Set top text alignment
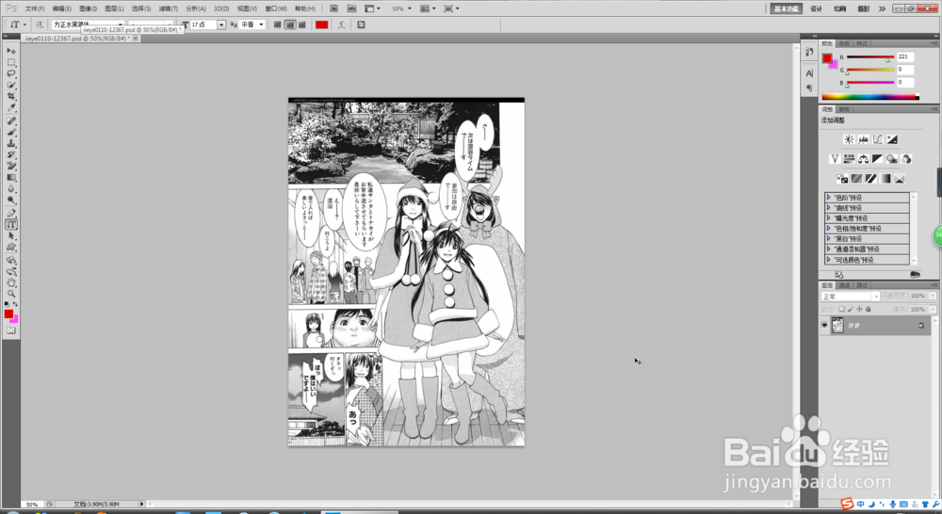The image size is (942, 514). tap(278, 24)
